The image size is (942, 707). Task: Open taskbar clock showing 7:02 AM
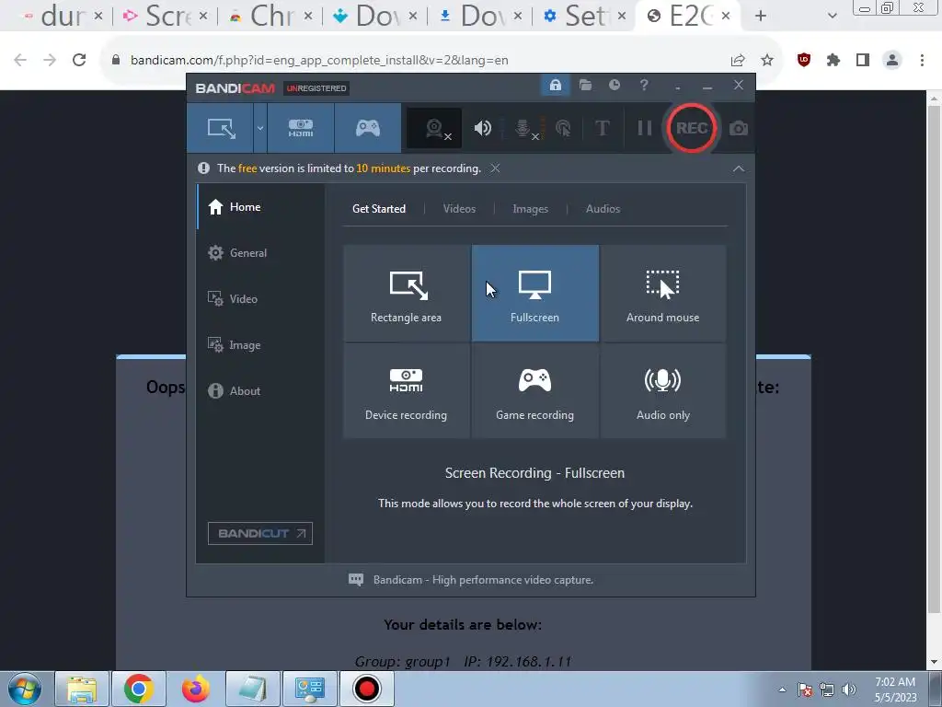coord(895,690)
